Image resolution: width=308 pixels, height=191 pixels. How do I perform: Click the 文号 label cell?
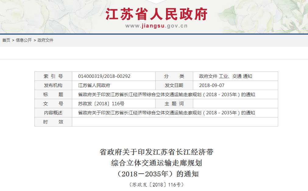click(53, 103)
